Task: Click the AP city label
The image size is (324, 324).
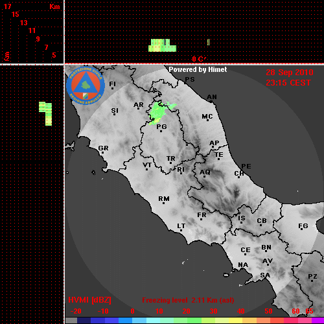Action: point(214,143)
